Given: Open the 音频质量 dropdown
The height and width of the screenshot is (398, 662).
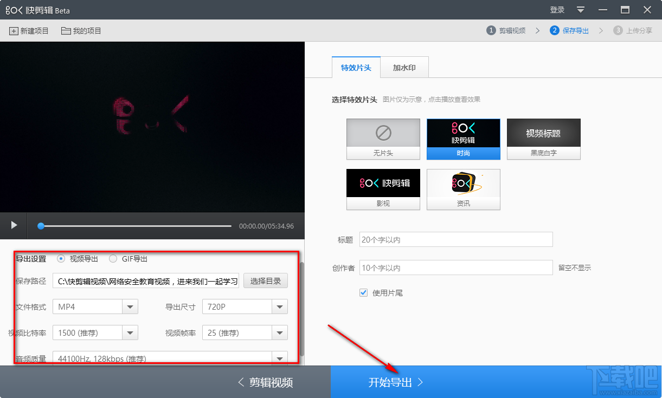Looking at the screenshot, I should 280,358.
